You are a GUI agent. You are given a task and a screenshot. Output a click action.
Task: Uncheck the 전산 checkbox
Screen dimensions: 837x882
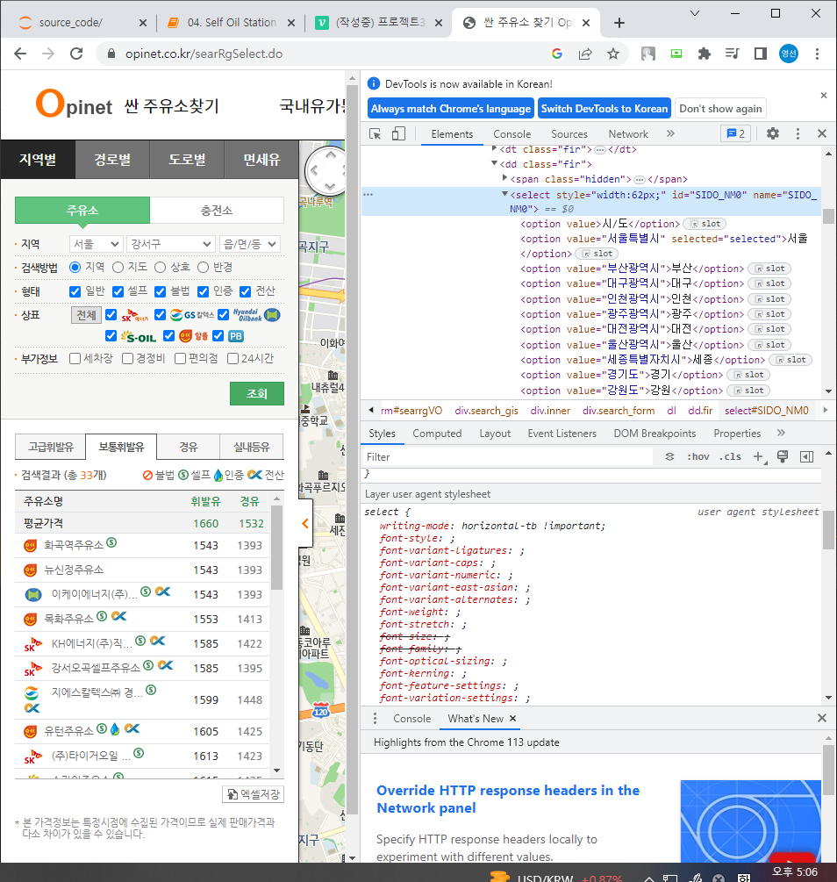click(246, 291)
